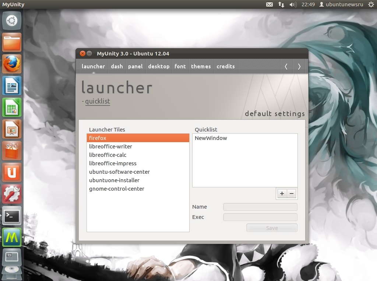Click the Exec input field
The width and height of the screenshot is (377, 281).
[x=260, y=217]
